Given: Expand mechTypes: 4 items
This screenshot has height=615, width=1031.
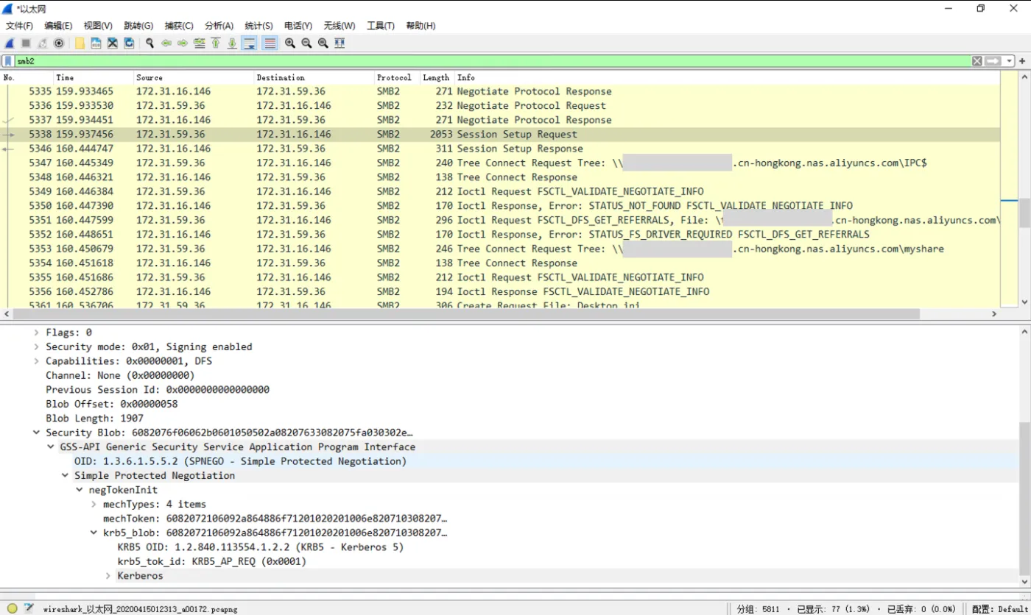Looking at the screenshot, I should [x=94, y=504].
